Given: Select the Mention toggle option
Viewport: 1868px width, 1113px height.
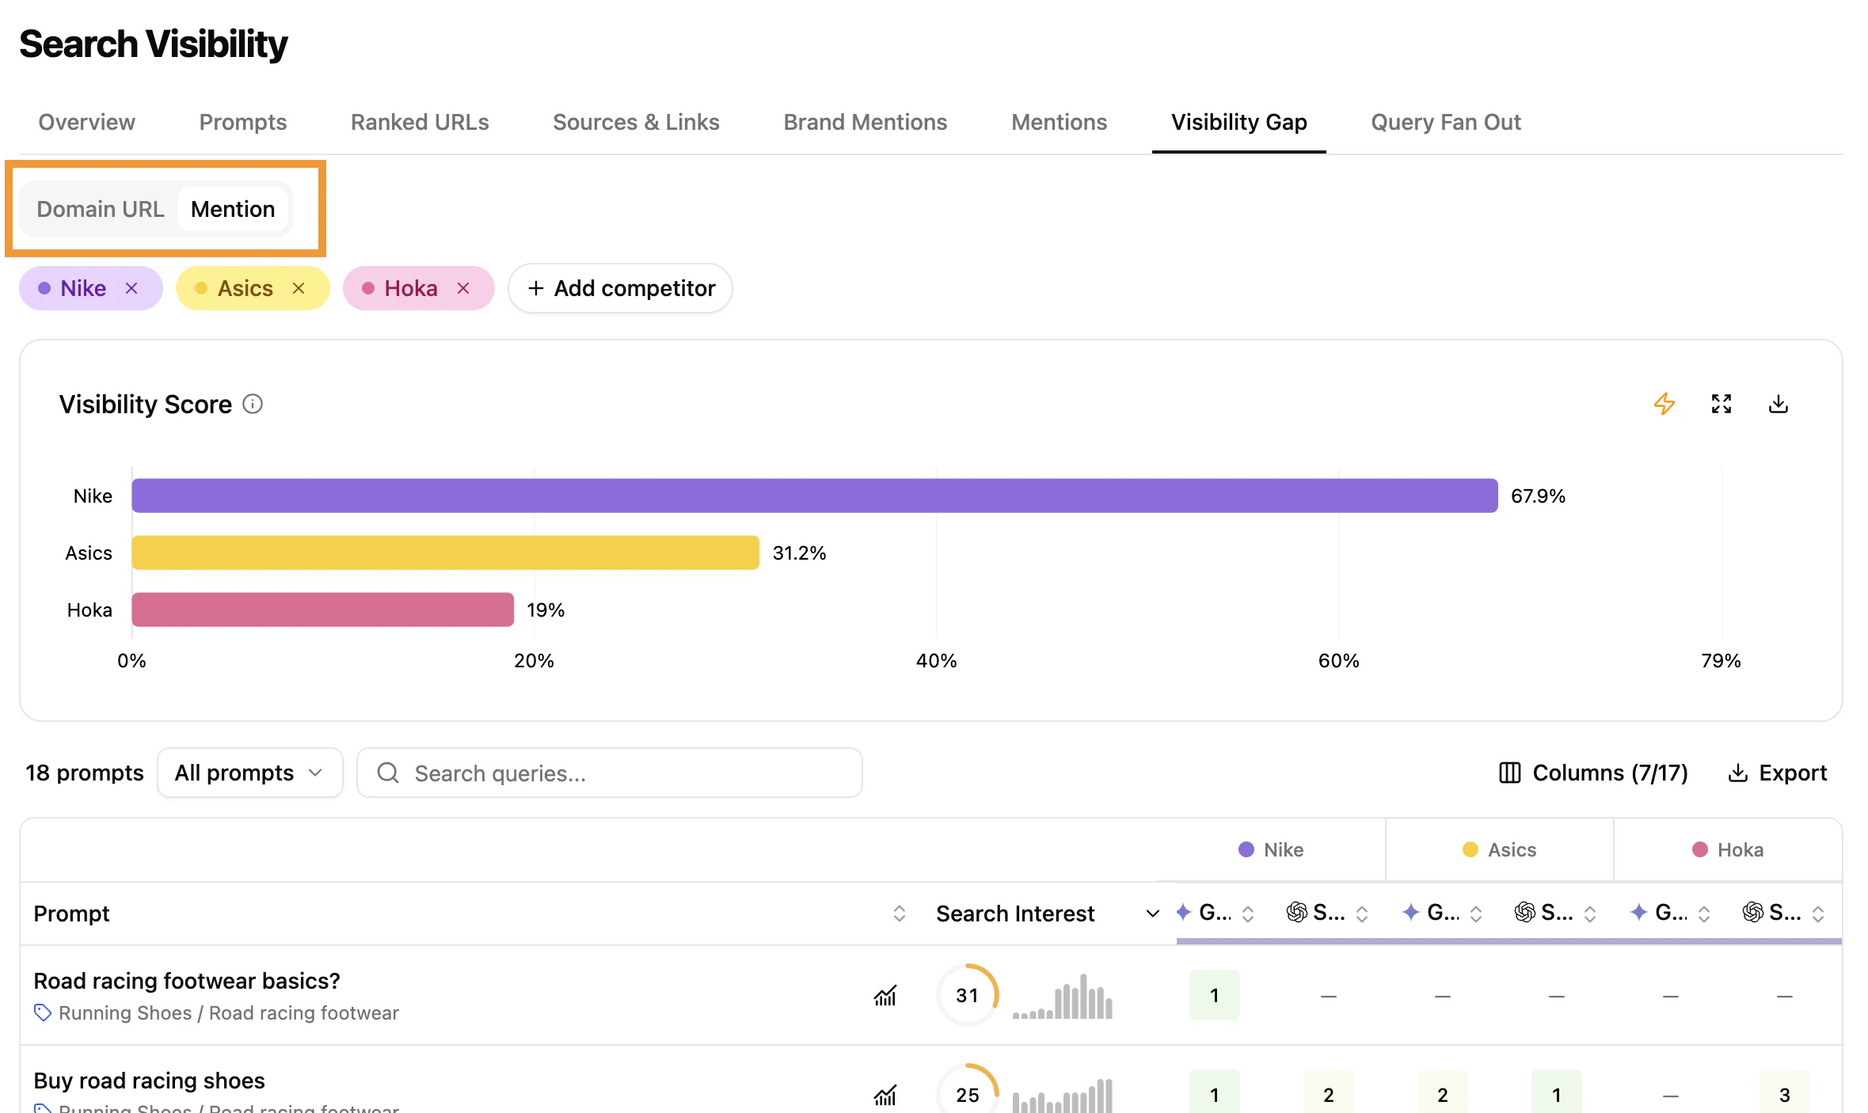Looking at the screenshot, I should pyautogui.click(x=233, y=209).
